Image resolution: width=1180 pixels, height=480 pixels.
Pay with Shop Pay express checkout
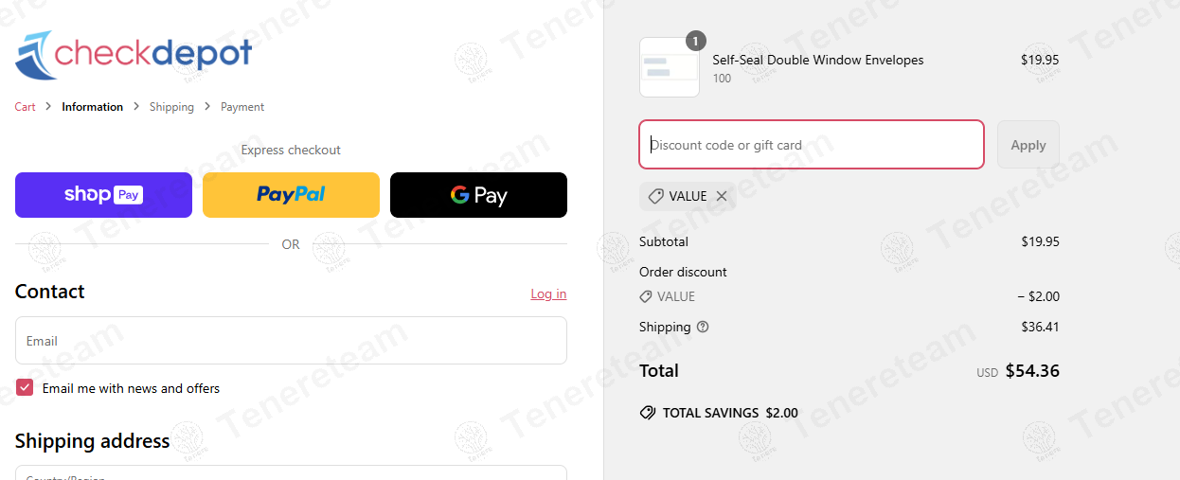(x=103, y=195)
